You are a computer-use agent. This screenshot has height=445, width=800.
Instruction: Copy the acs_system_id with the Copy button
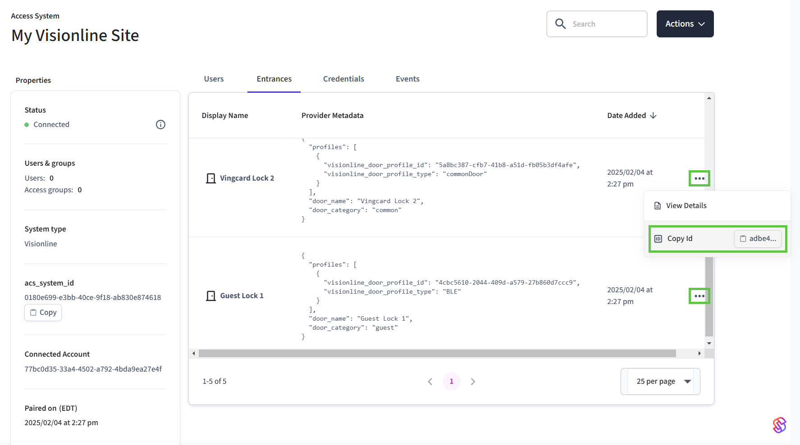[x=43, y=313]
